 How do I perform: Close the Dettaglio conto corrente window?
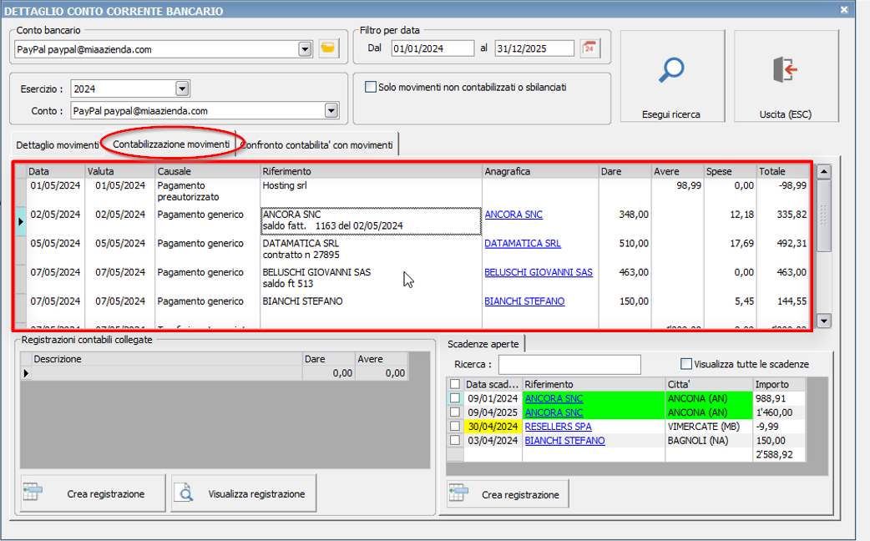coord(844,10)
